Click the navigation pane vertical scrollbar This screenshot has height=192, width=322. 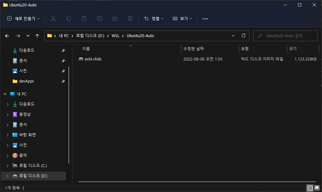click(69, 115)
